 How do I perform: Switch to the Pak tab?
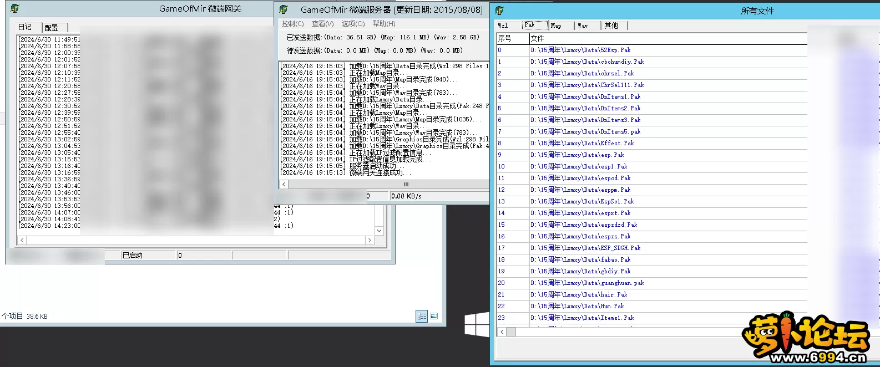tap(534, 25)
